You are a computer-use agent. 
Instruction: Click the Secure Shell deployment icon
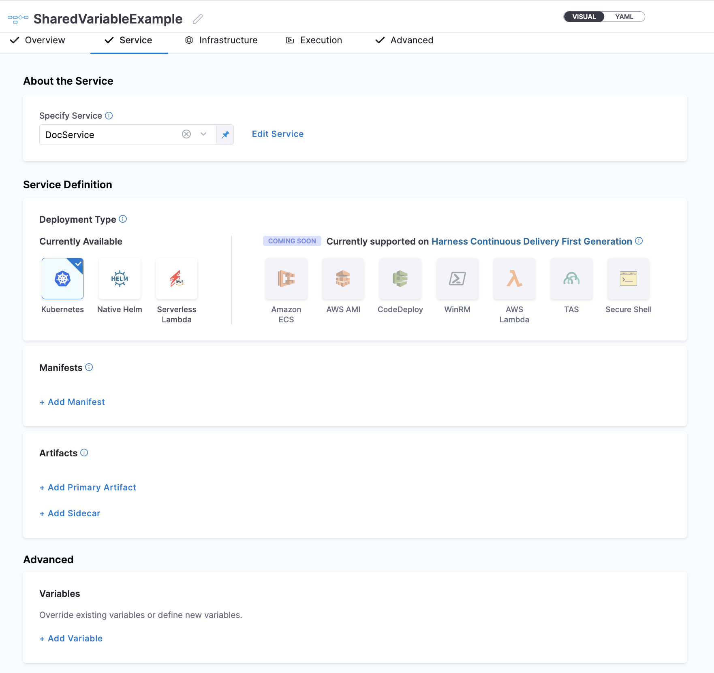click(628, 279)
